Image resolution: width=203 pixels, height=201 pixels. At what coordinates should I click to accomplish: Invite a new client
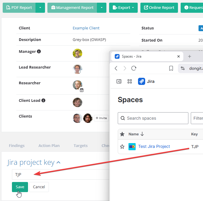point(101,118)
